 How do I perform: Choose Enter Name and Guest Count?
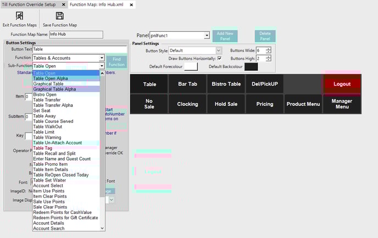click(x=66, y=159)
